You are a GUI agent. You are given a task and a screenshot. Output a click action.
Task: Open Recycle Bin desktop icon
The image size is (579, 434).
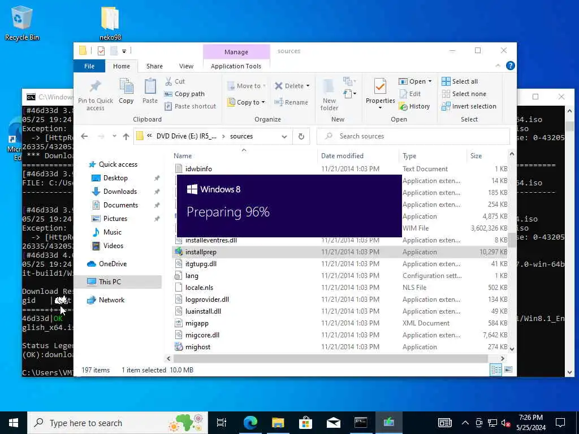point(22,23)
